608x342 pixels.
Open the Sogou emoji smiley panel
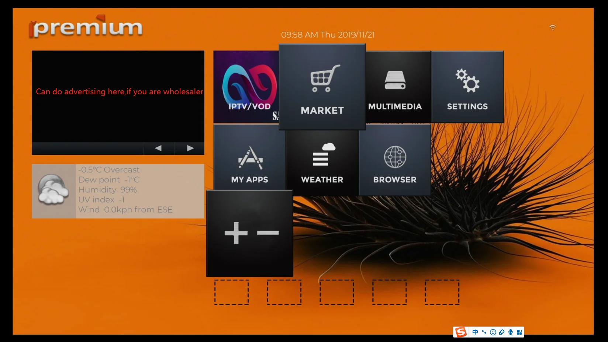(x=493, y=332)
